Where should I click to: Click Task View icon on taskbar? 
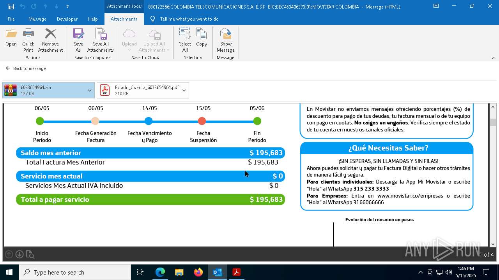(x=140, y=272)
